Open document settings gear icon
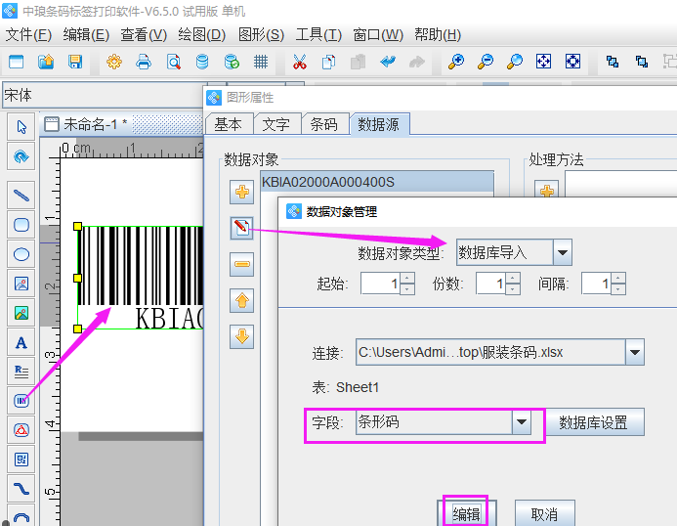677x526 pixels. click(x=114, y=62)
